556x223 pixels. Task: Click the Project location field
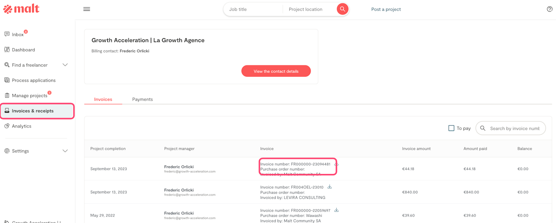pos(309,9)
